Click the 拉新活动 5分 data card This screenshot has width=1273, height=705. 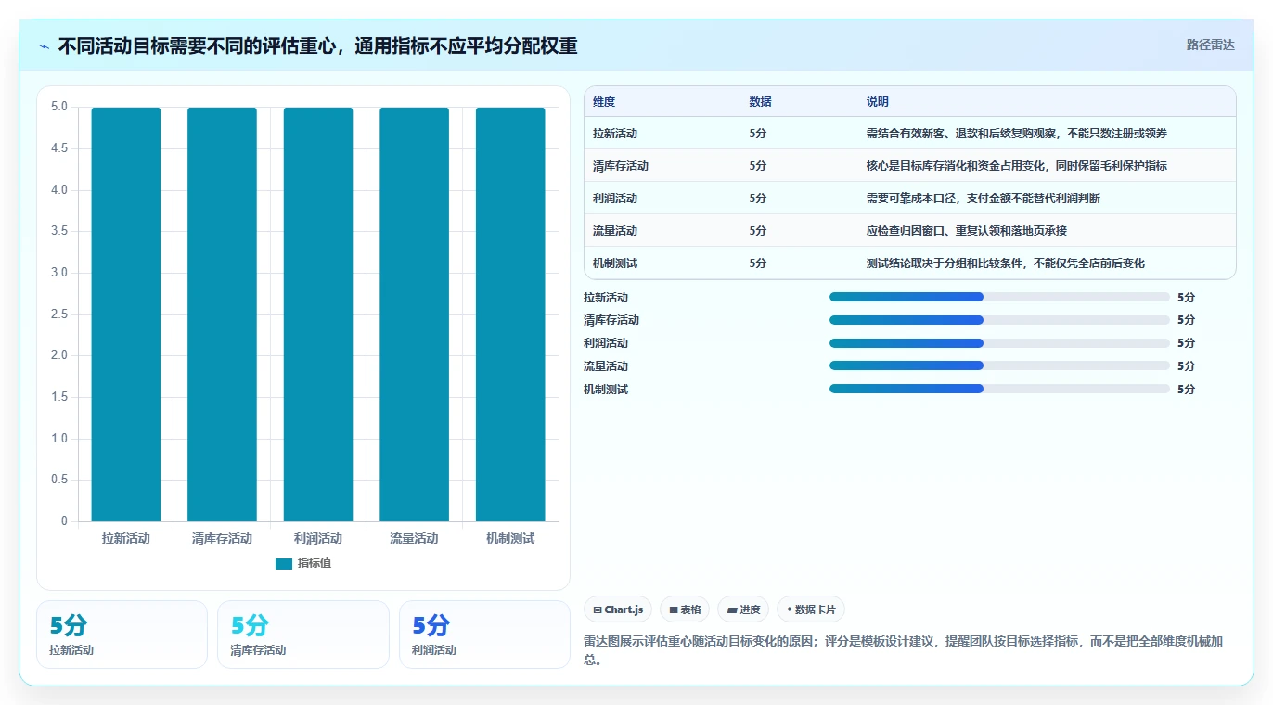click(x=122, y=634)
